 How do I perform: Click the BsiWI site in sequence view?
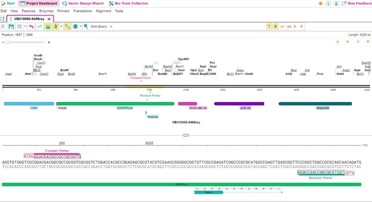coord(149,143)
